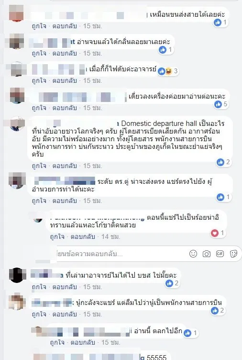
Task: Open the 14 ชม. timestamp of reply
Action: coord(111,236)
